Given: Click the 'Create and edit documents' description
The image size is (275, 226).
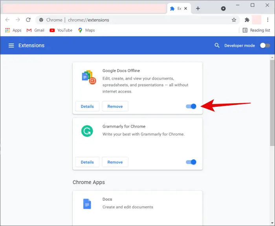Looking at the screenshot, I should (128, 207).
